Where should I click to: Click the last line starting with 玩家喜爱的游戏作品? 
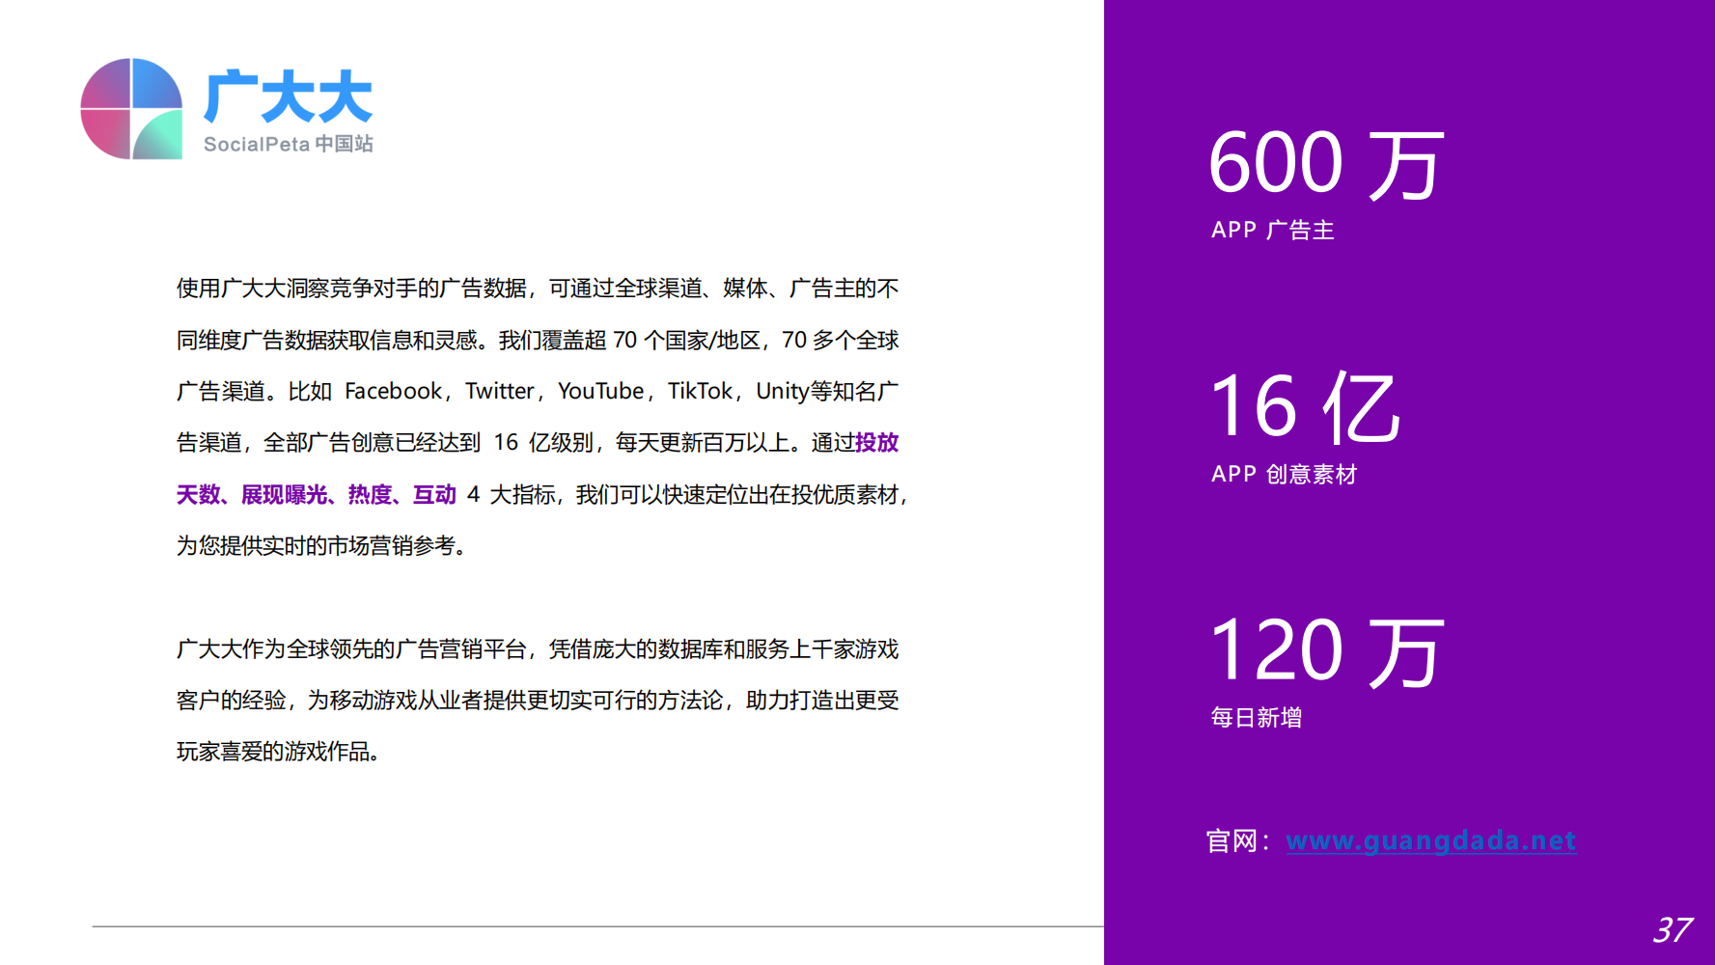coord(278,751)
